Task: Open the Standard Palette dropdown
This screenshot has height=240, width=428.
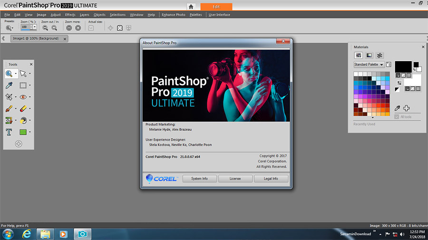Action: coord(369,65)
